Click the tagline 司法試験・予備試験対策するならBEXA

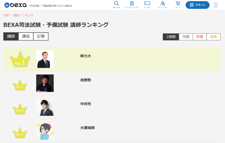click(51, 6)
